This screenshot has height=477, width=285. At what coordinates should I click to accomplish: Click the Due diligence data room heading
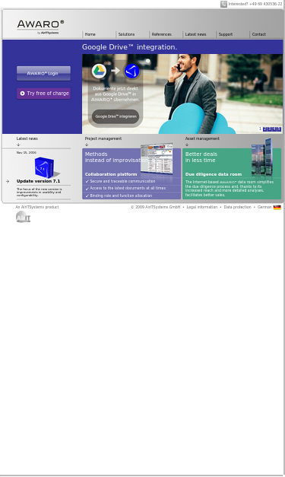tap(214, 174)
